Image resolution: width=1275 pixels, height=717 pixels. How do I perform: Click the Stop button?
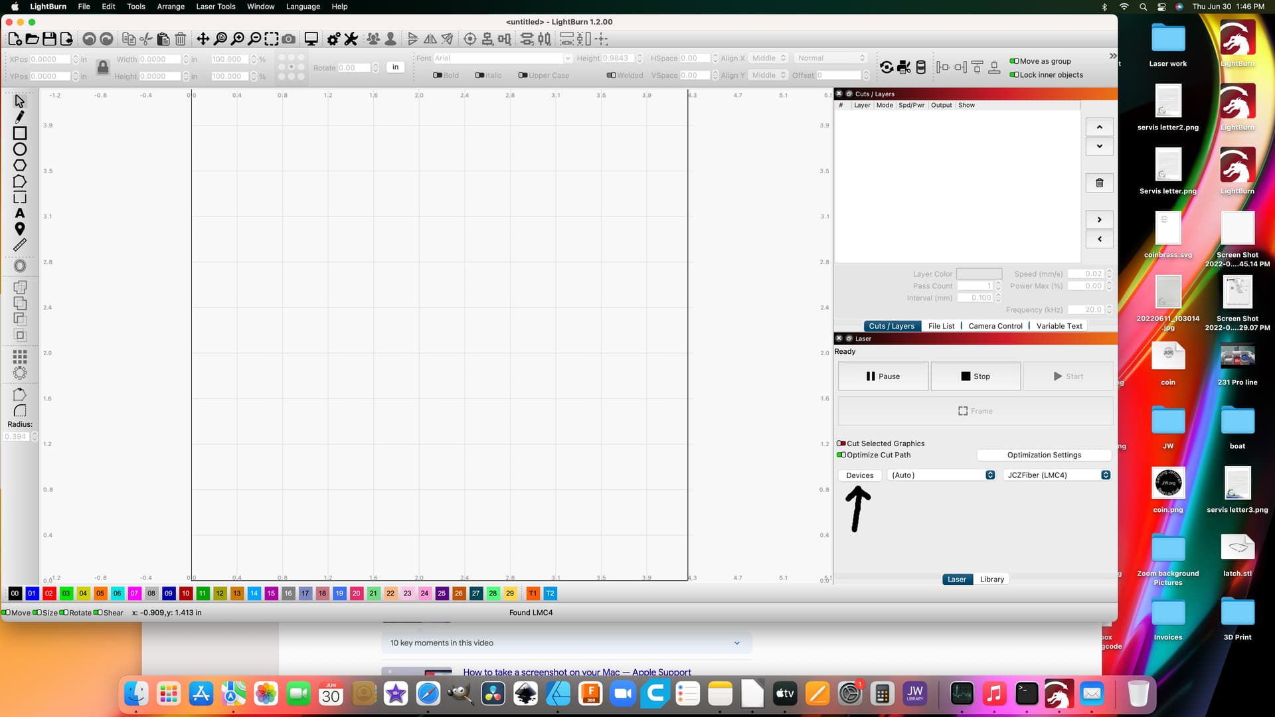point(975,376)
